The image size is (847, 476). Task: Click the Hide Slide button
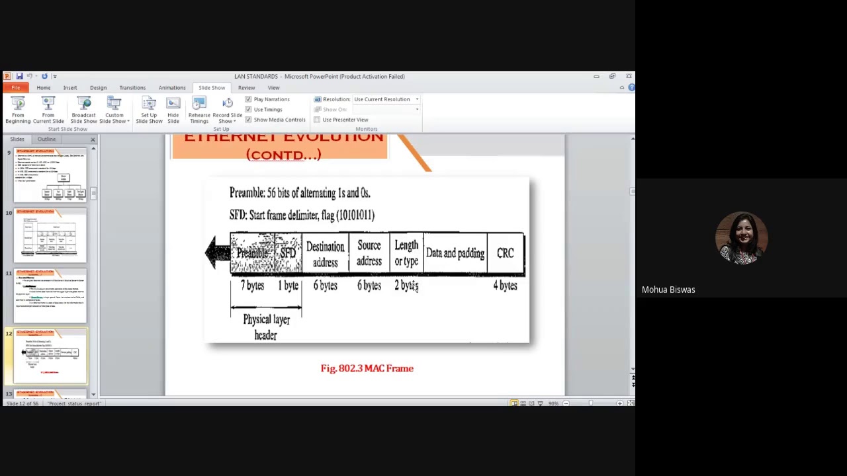173,110
